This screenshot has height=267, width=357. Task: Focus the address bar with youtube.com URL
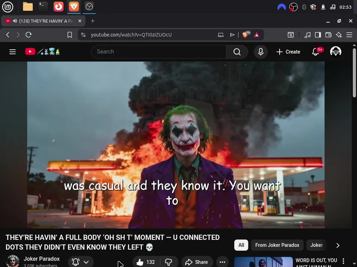(131, 35)
